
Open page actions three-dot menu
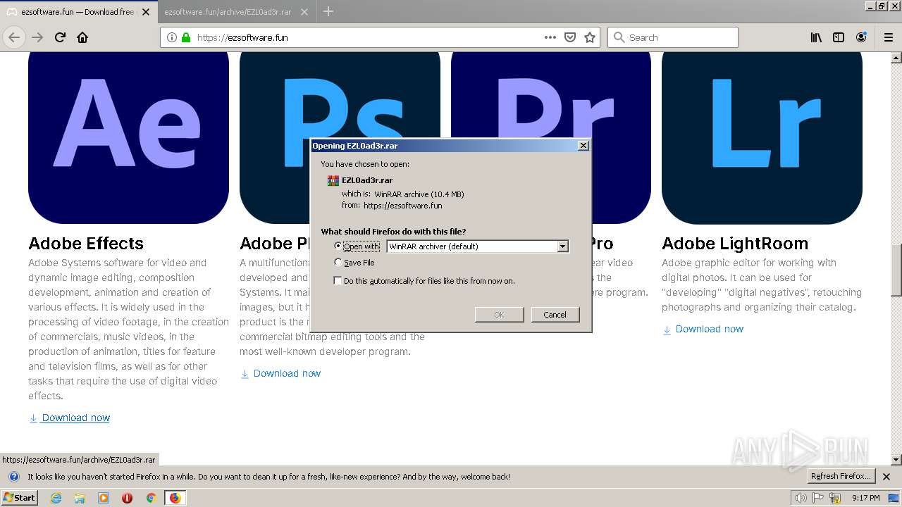pos(550,37)
